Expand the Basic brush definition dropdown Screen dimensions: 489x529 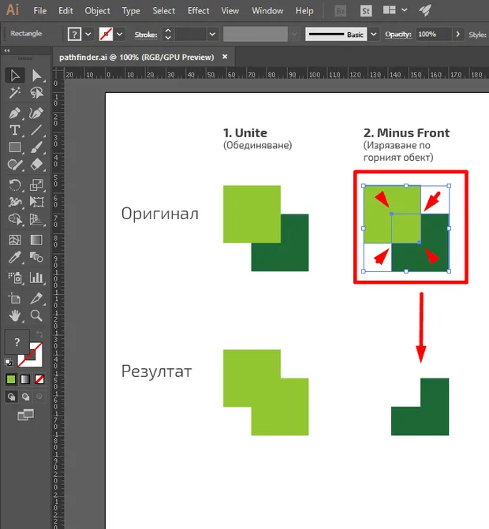tap(373, 34)
